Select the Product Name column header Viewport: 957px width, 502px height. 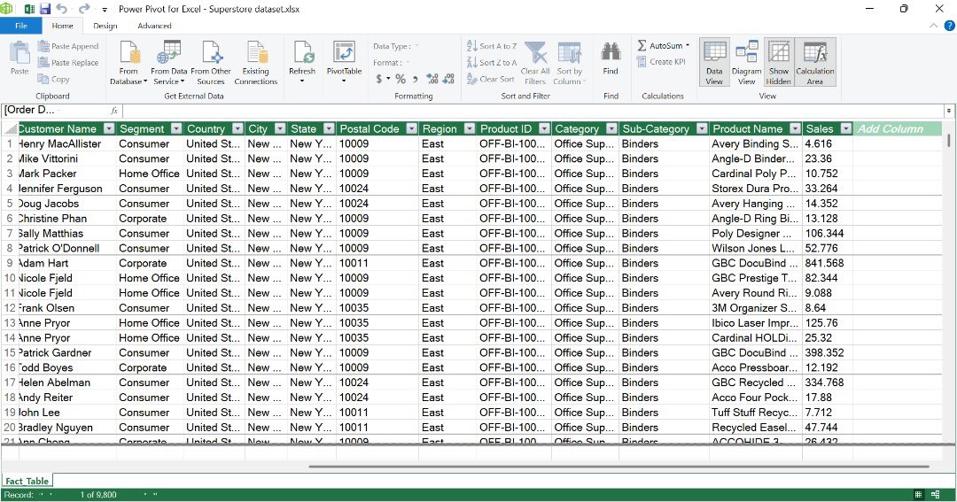747,128
